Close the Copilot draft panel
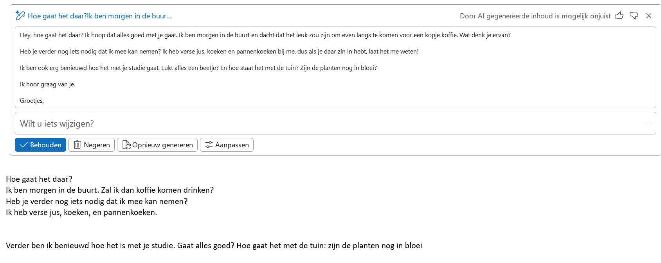Screen dimensions: 661x263 click(x=649, y=16)
